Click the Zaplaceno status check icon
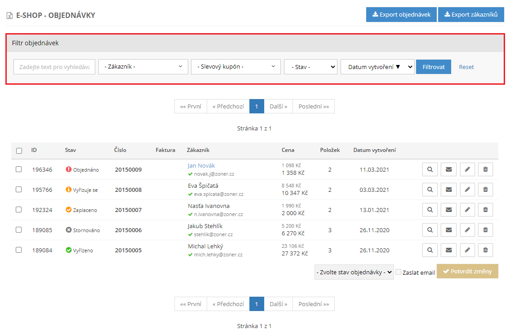Viewport: 510px width, 333px height. [69, 210]
